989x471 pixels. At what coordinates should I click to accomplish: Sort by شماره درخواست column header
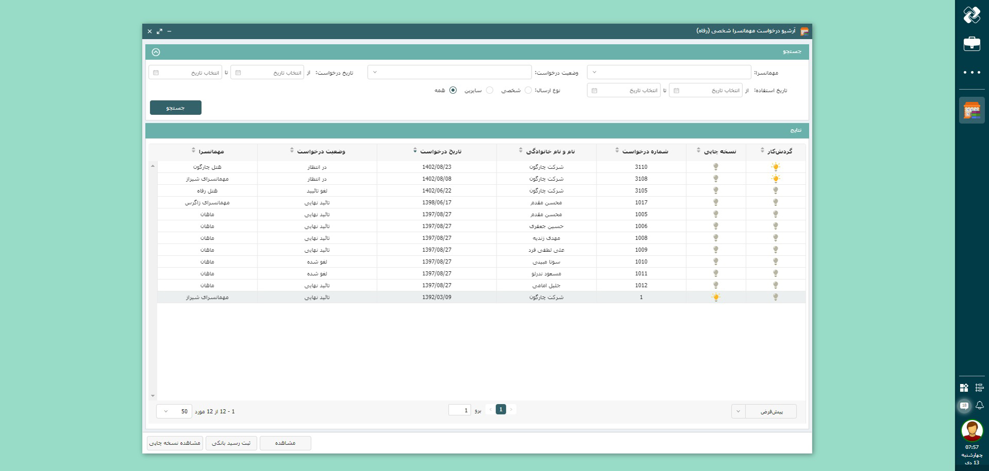pyautogui.click(x=644, y=151)
